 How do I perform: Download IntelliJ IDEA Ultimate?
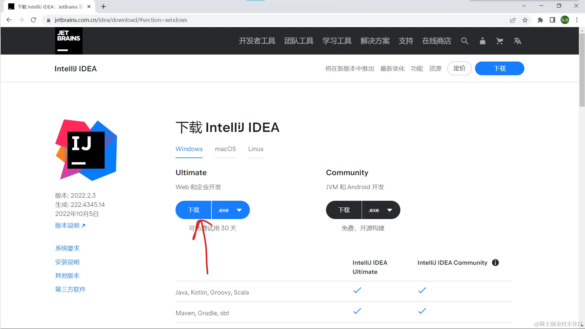click(193, 210)
